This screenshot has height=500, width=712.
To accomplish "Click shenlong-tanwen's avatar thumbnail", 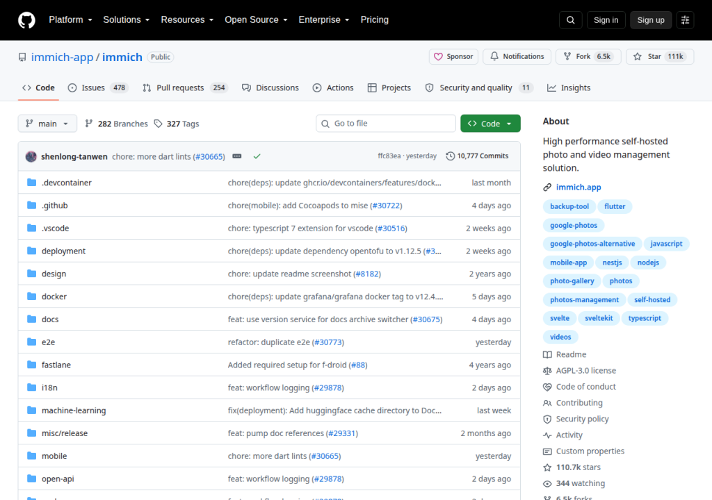I will (x=31, y=156).
